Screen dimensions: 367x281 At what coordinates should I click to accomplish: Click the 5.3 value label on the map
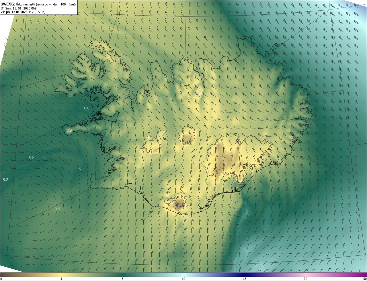tap(86, 109)
